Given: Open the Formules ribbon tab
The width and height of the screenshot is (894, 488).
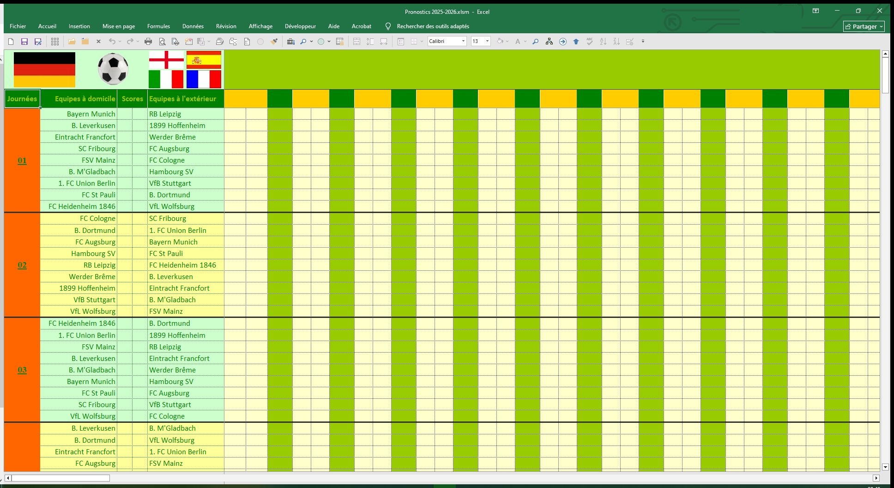Looking at the screenshot, I should point(158,26).
